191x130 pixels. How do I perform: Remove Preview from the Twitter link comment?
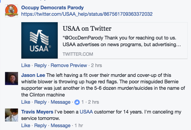(69, 65)
